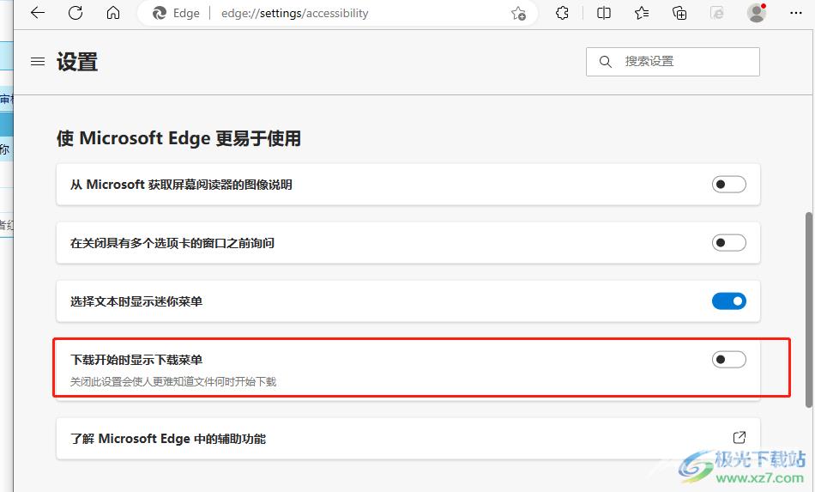This screenshot has height=492, width=815.
Task: Click label 从 Microsoft 获取屏幕阅读器的图像说明
Action: pos(181,184)
